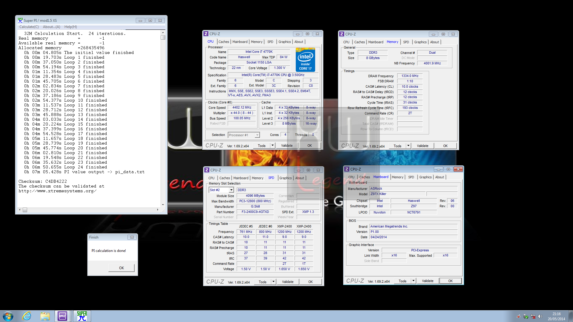
Task: Click the volume speaker tray icon
Action: pyautogui.click(x=540, y=316)
